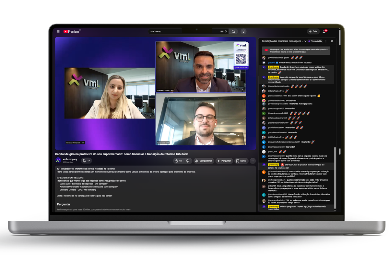Open the vml company channel name link
Image resolution: width=389 pixels, height=259 pixels.
pos(70,159)
